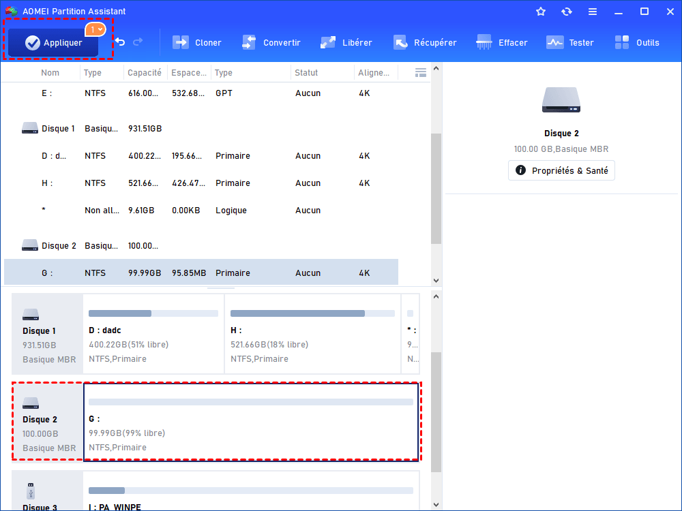Select the D: partition row in list
The height and width of the screenshot is (511, 682).
click(x=201, y=155)
